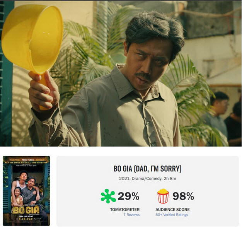Select the TOMATOMETER label

click(125, 210)
